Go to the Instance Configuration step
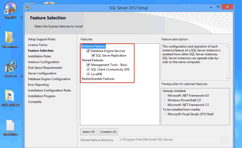 click(44, 62)
